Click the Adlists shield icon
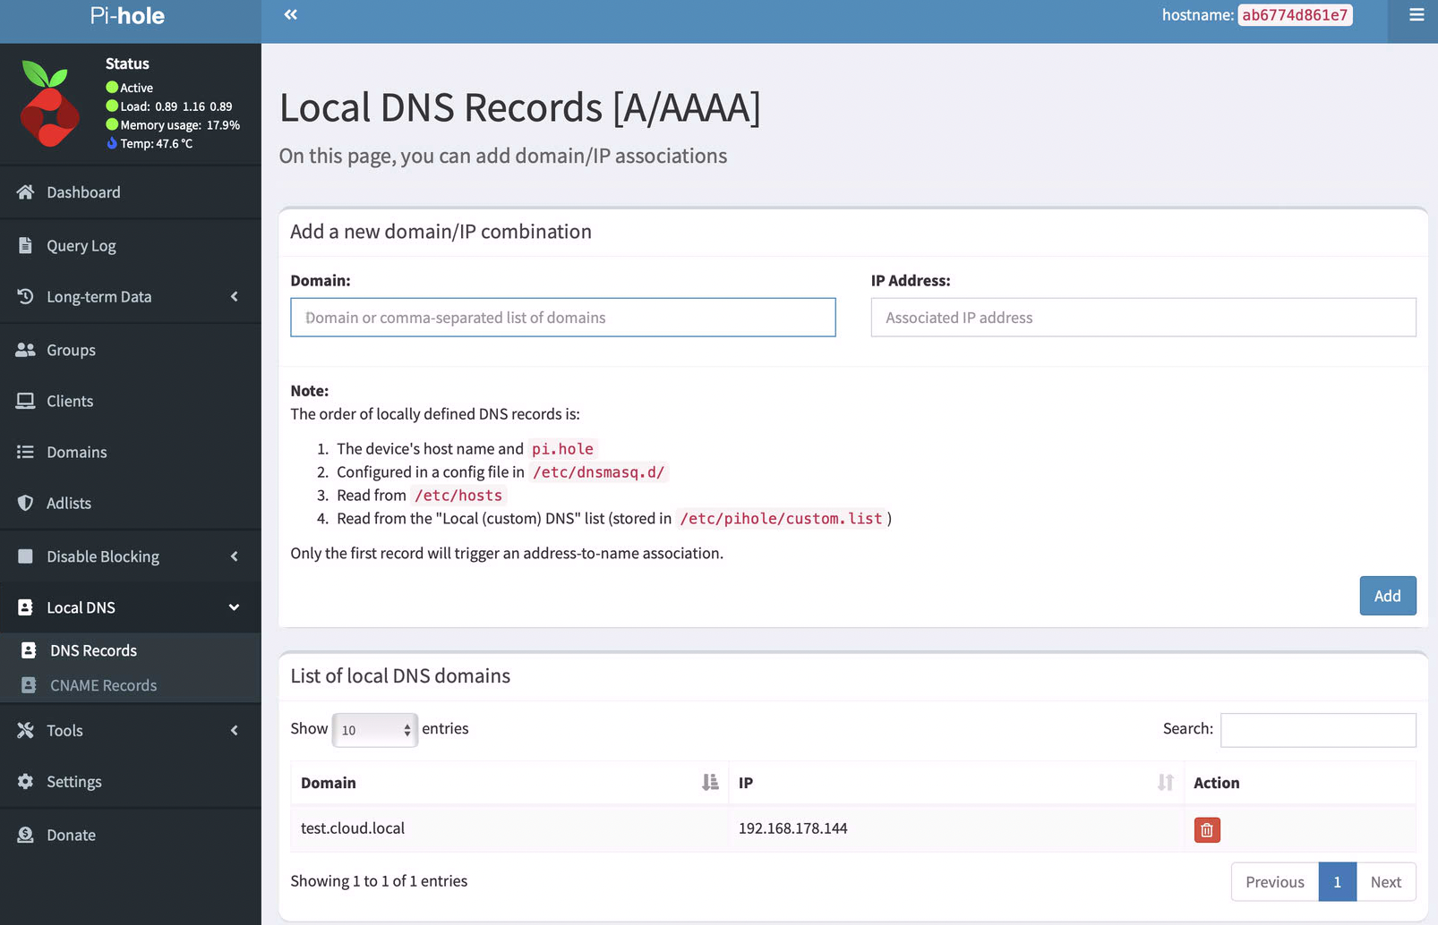The width and height of the screenshot is (1438, 925). click(25, 504)
